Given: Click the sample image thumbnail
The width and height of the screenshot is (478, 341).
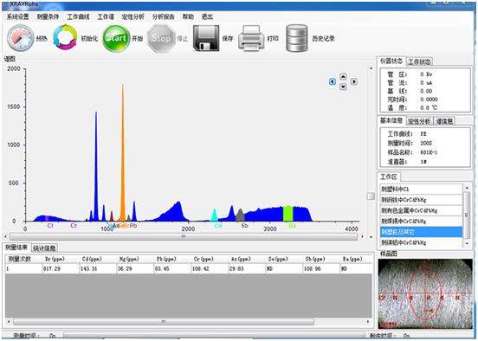Looking at the screenshot, I should click(x=425, y=293).
